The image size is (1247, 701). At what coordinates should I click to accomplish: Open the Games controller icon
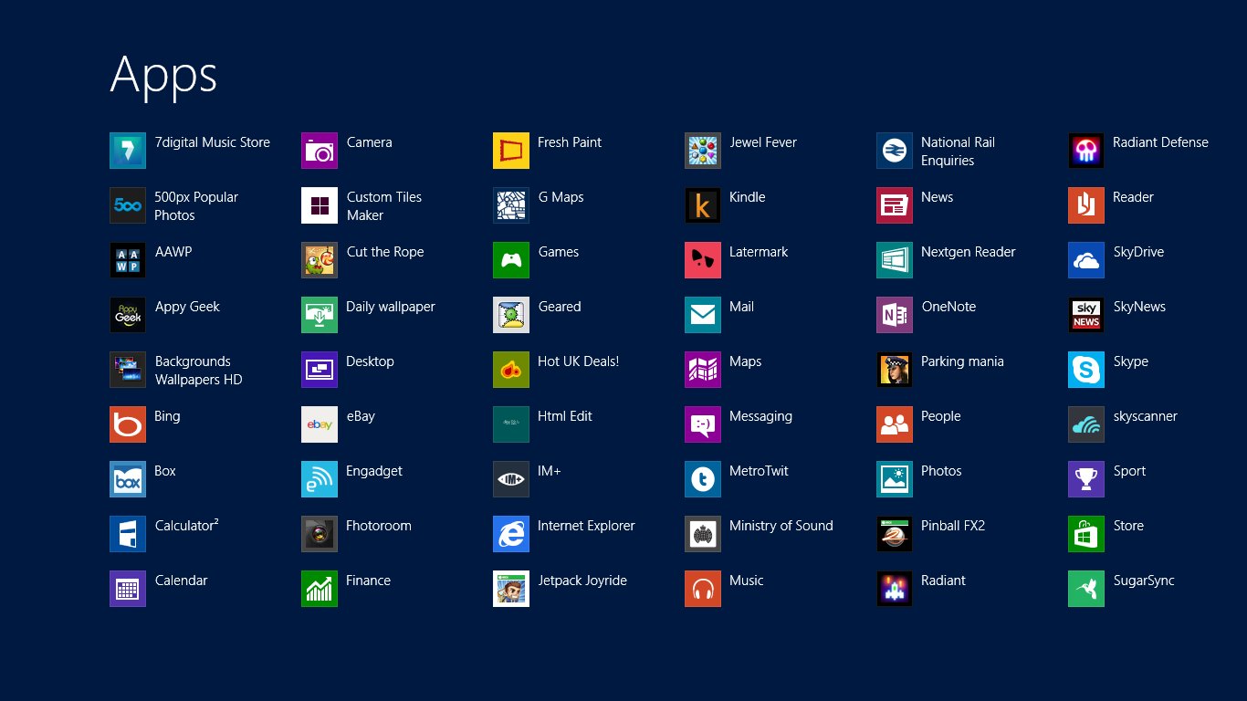(511, 260)
